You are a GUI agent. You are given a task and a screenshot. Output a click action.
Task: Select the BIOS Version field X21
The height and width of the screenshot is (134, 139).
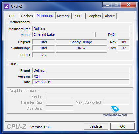click(81, 76)
